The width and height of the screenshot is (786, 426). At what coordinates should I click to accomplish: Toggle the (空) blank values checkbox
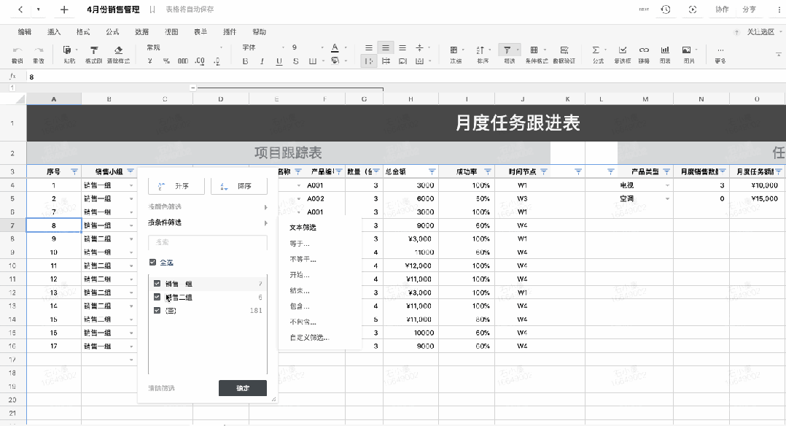(157, 311)
